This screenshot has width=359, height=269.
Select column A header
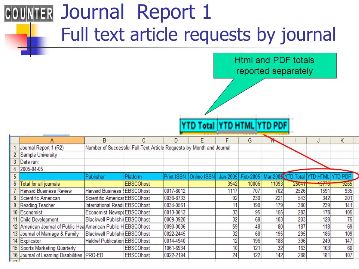click(x=52, y=140)
